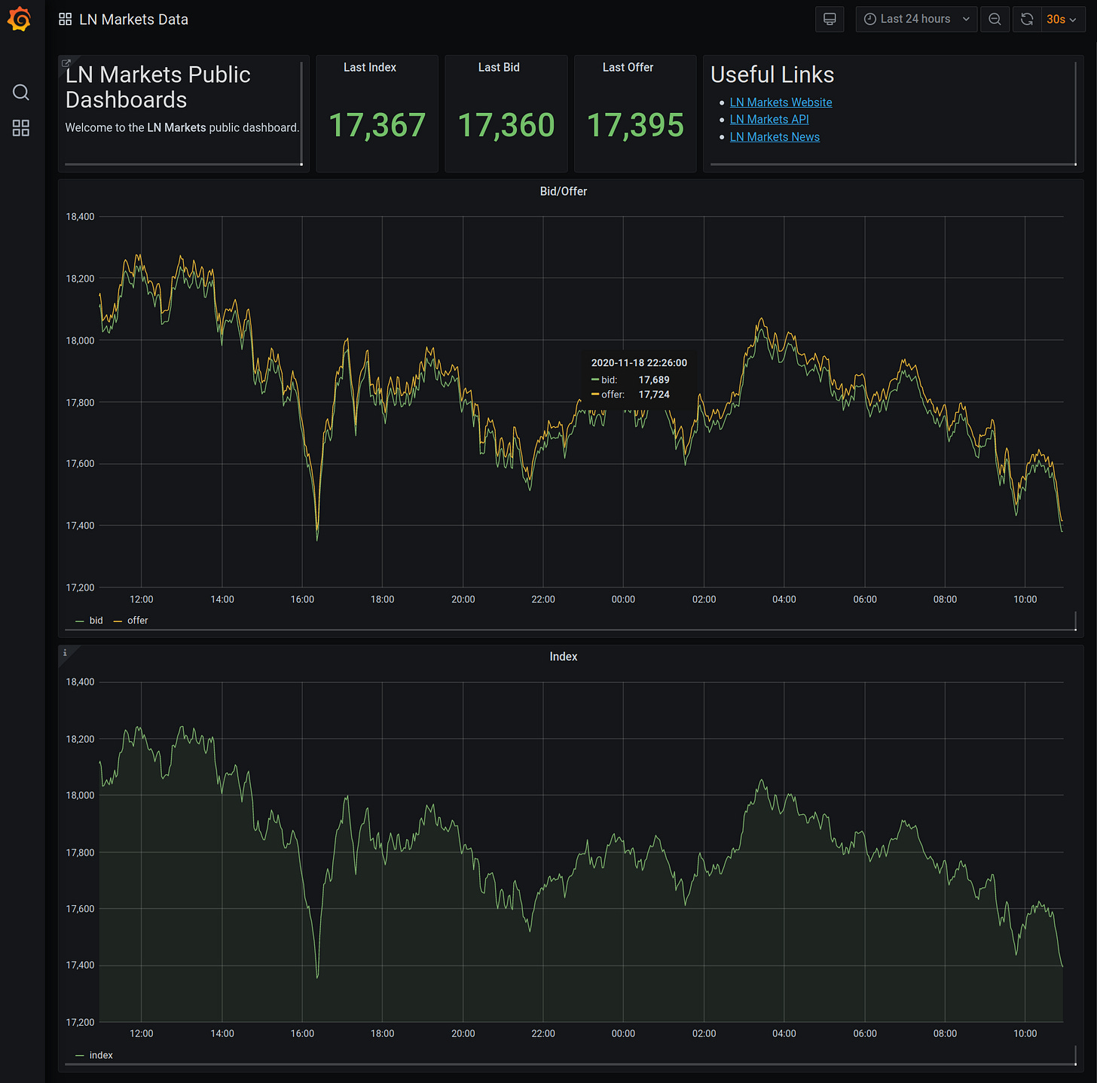Toggle the offer series in legend
The height and width of the screenshot is (1083, 1097).
[x=137, y=621]
